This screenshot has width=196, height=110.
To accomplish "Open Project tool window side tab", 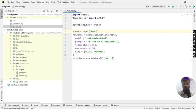I will pyautogui.click(x=2, y=13).
